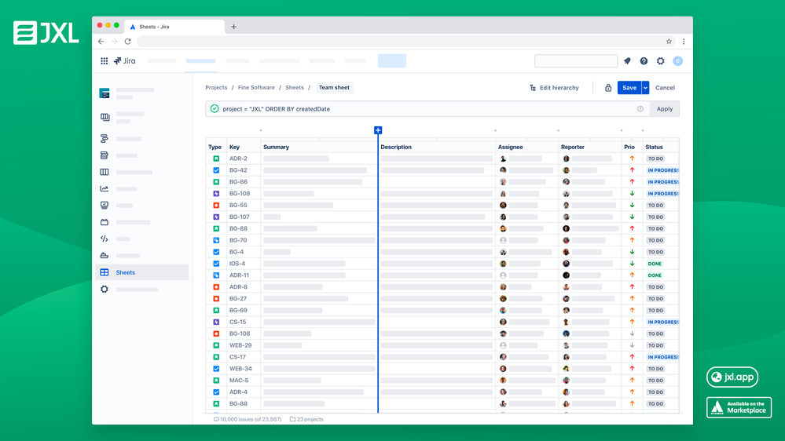Viewport: 785px width, 441px height.
Task: Select the Prio column header
Action: coord(629,147)
